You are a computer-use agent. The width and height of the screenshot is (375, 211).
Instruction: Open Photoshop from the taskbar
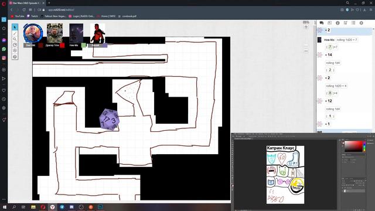tap(100, 207)
